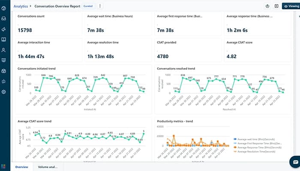Go back to Analytics breadcrumb link
Image resolution: width=300 pixels, height=171 pixels.
click(21, 6)
